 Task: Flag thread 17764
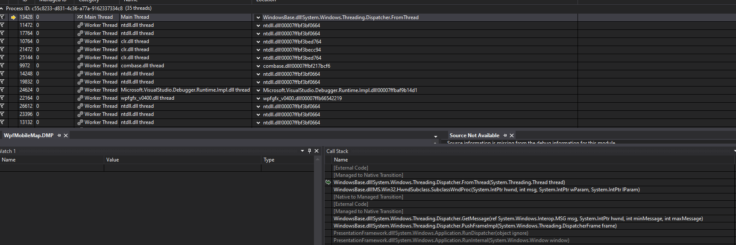click(x=3, y=33)
